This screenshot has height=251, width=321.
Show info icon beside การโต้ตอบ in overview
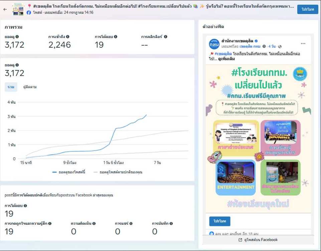pyautogui.click(x=116, y=37)
